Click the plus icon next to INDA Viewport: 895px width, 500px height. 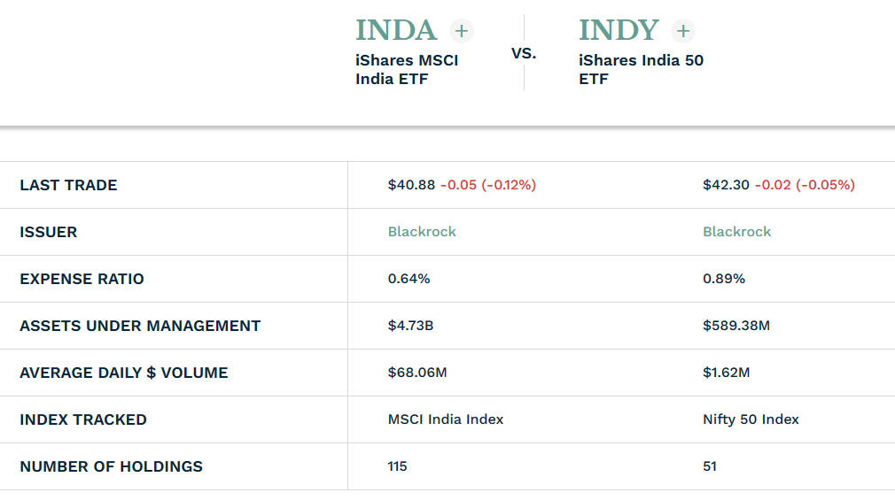pyautogui.click(x=461, y=31)
